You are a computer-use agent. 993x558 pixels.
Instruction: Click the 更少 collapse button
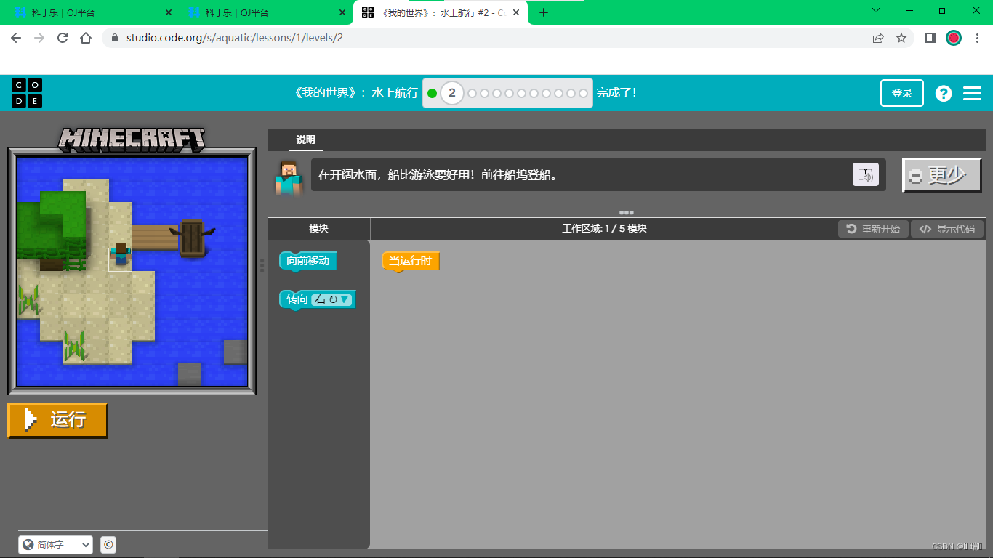pos(942,175)
